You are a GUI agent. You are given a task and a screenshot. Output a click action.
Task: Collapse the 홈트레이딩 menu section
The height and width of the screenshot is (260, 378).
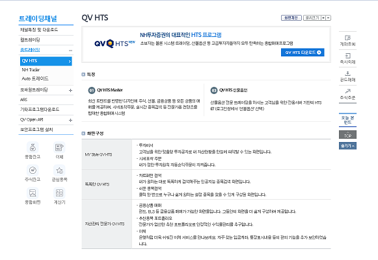pyautogui.click(x=70, y=51)
